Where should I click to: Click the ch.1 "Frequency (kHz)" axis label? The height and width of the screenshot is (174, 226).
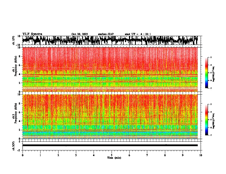tap(16, 66)
